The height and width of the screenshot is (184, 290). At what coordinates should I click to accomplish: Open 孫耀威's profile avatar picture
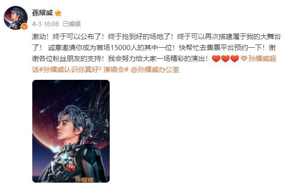16,17
